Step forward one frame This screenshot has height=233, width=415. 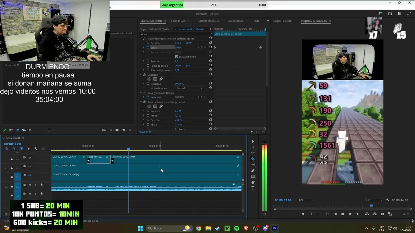click(350, 214)
